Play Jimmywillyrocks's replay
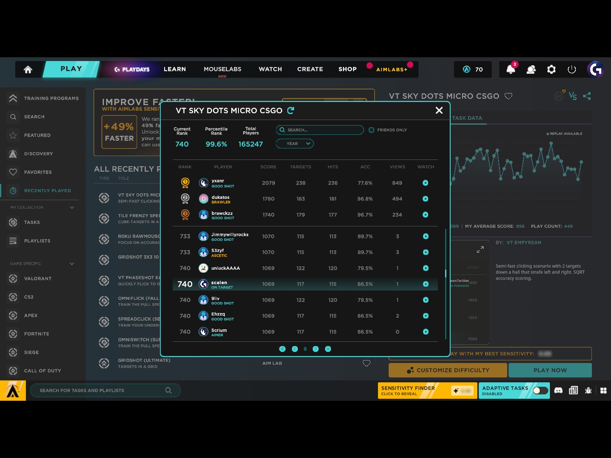The image size is (611, 458). tap(426, 237)
